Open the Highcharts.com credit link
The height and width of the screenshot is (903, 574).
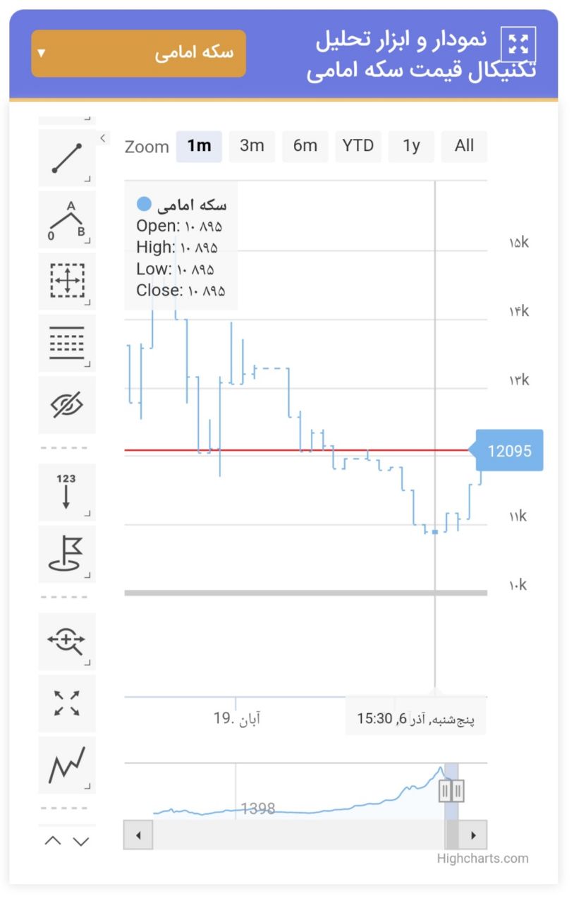tap(482, 859)
